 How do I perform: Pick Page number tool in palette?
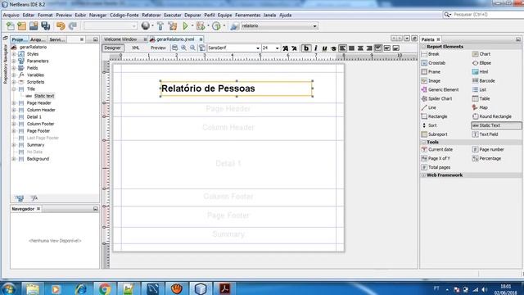[x=488, y=149]
